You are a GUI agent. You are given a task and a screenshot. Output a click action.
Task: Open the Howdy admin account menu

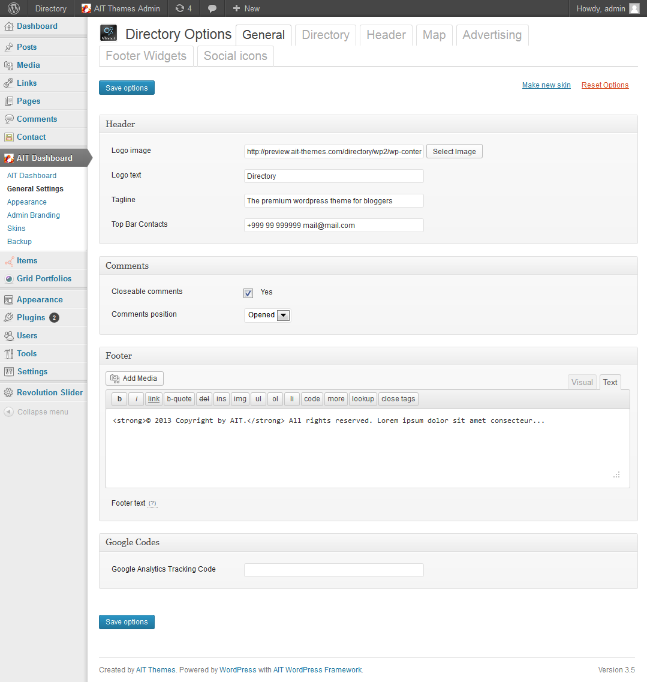607,8
